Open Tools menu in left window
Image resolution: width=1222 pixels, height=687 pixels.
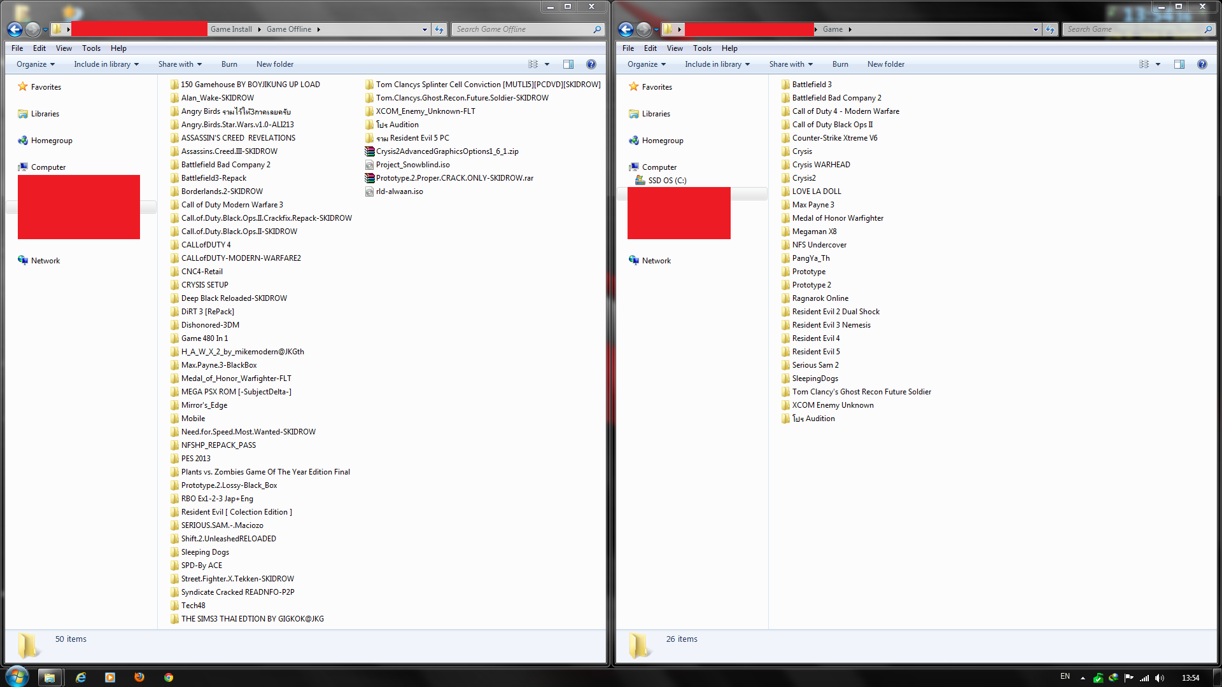[x=91, y=48]
